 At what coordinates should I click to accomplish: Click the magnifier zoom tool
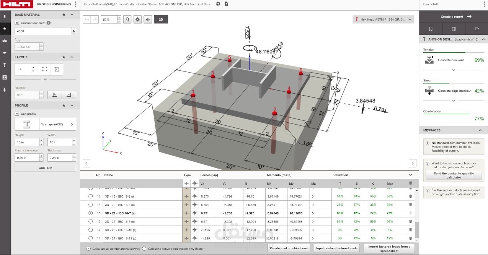click(x=127, y=19)
